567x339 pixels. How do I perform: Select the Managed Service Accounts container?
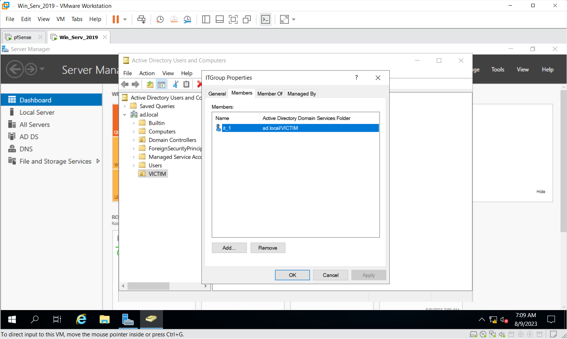(175, 157)
